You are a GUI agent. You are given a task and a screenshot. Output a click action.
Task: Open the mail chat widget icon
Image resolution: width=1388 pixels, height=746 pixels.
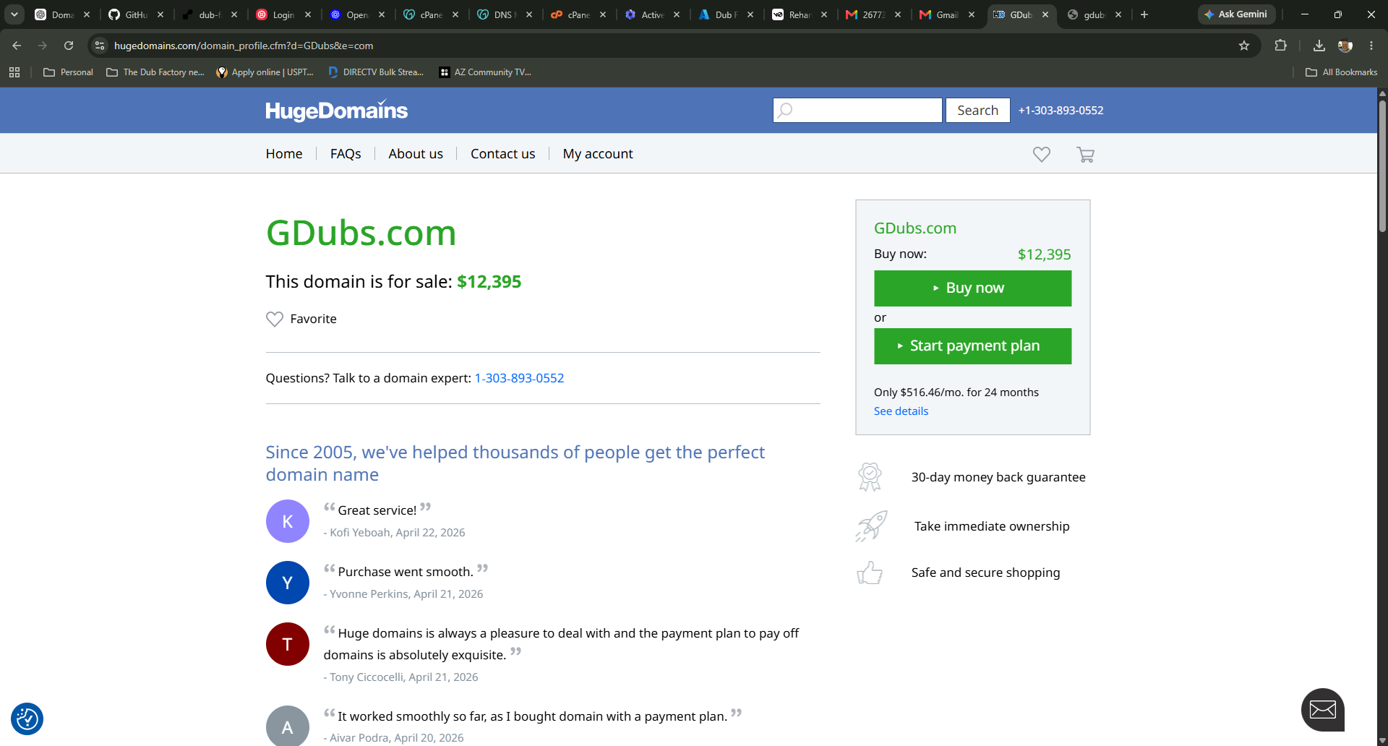[1322, 709]
